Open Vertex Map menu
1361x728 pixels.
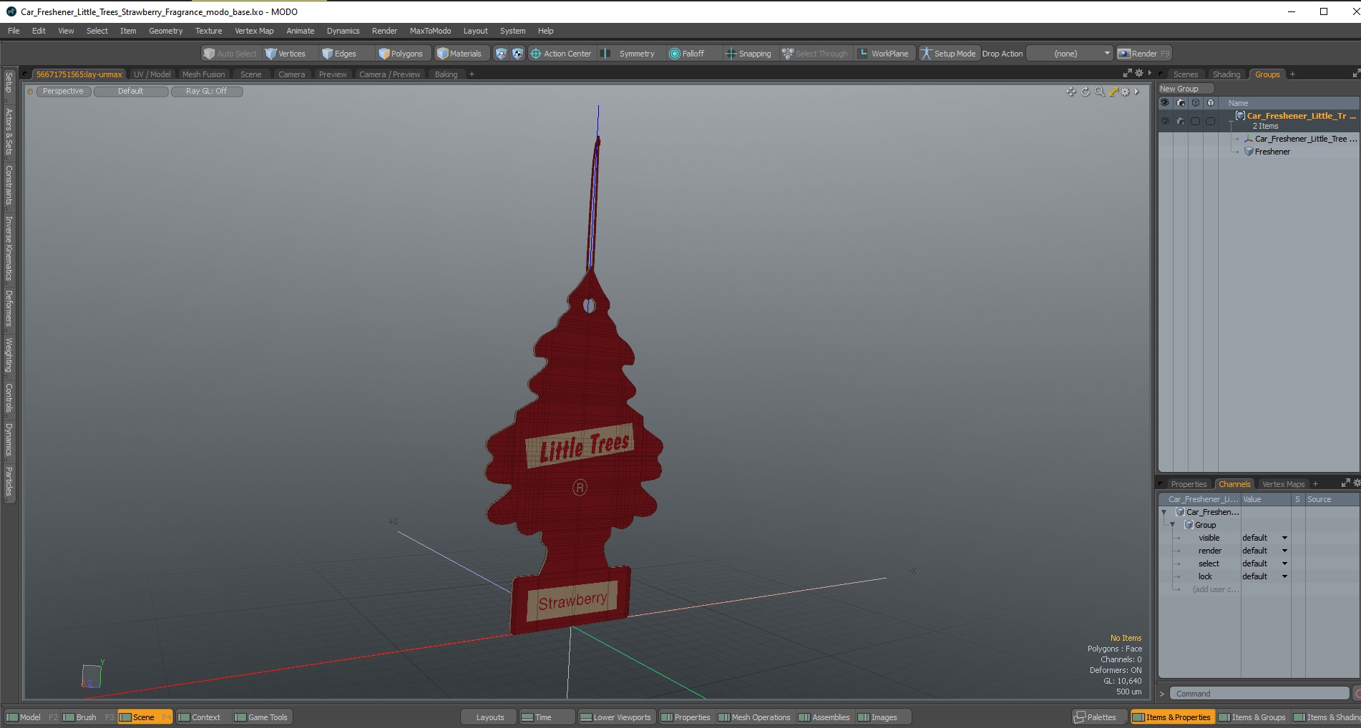pyautogui.click(x=254, y=31)
